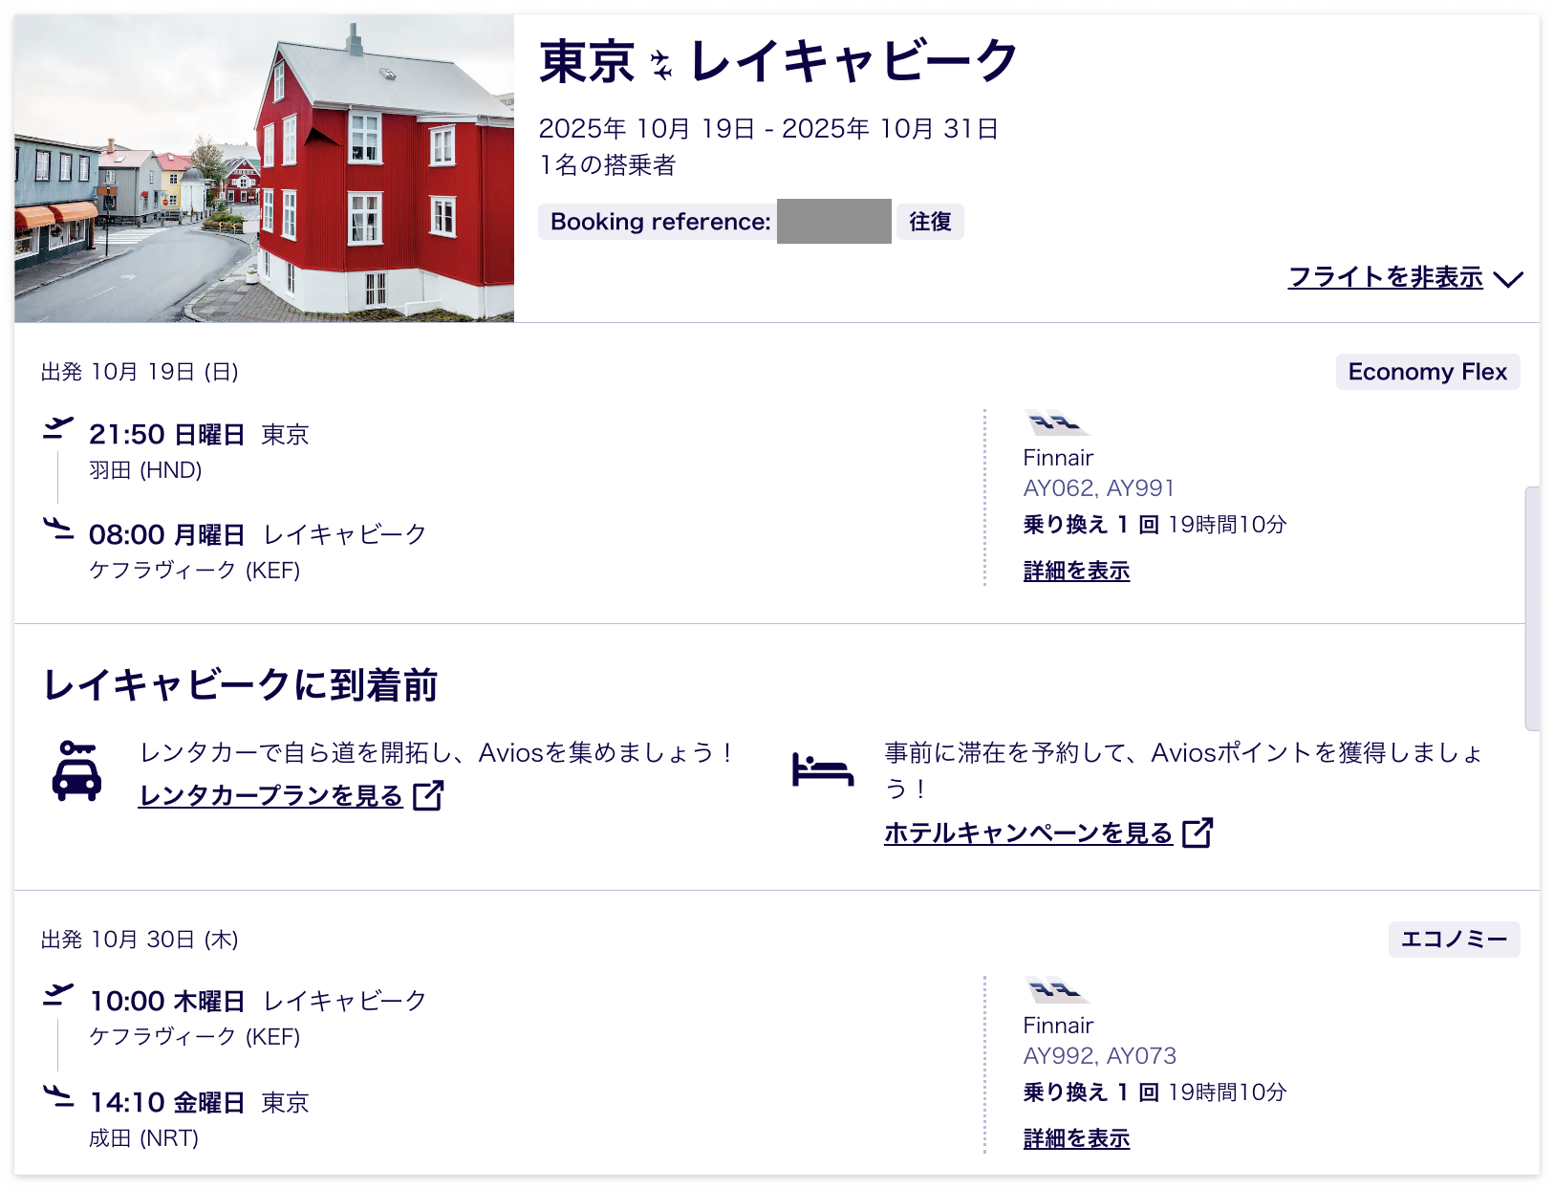1554x1189 pixels.
Task: Click the chevron beside フライトを非表示
Action: pos(1508,279)
